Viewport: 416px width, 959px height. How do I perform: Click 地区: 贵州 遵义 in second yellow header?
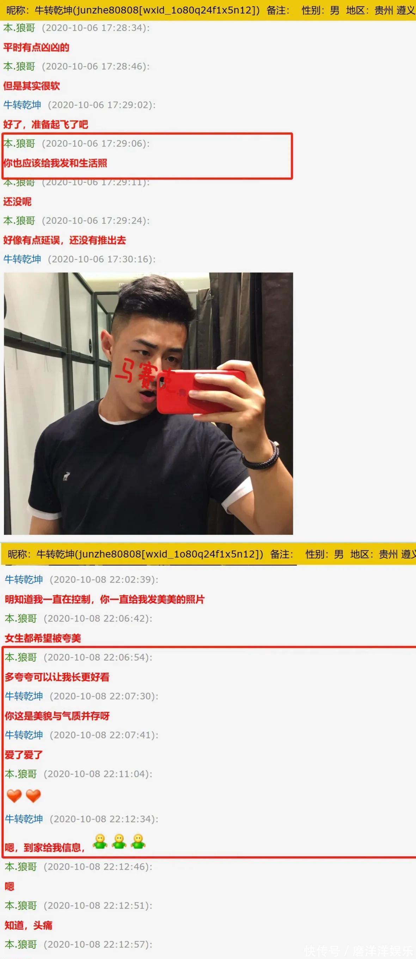pyautogui.click(x=383, y=555)
